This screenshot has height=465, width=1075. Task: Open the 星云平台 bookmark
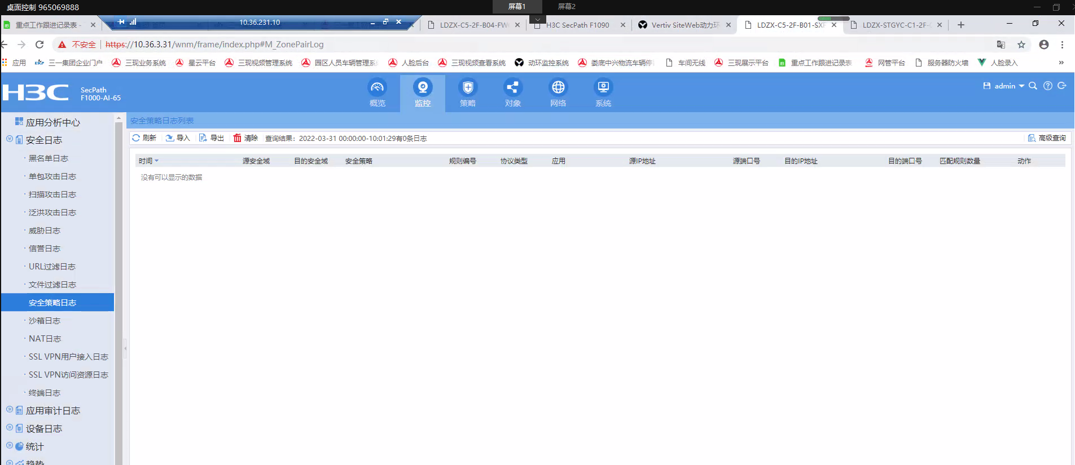pyautogui.click(x=196, y=63)
